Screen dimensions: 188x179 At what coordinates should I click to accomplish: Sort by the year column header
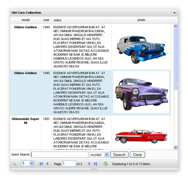(46, 20)
